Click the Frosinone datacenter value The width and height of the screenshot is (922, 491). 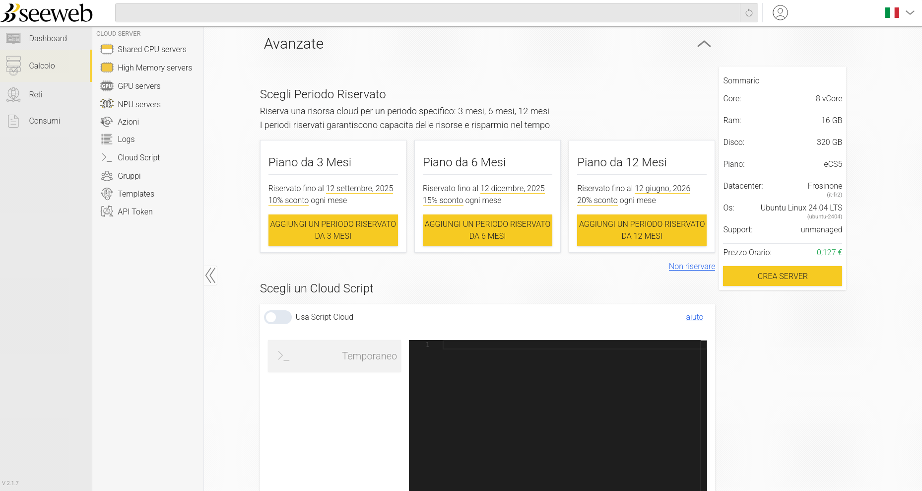pyautogui.click(x=825, y=186)
